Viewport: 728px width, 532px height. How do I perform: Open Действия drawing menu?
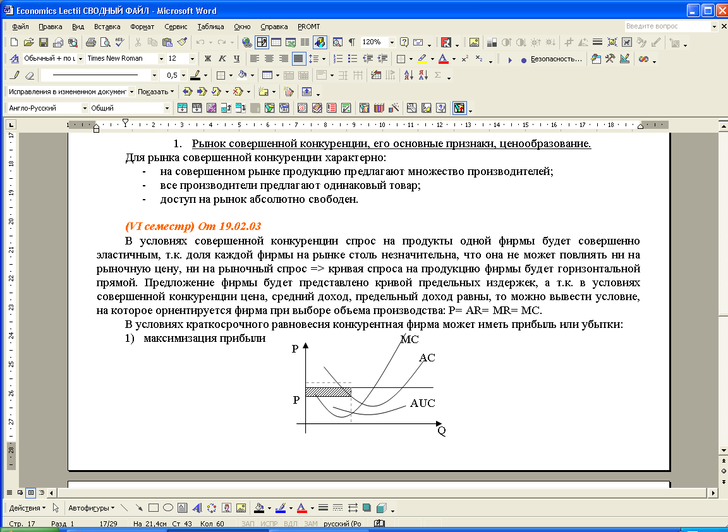pos(27,509)
